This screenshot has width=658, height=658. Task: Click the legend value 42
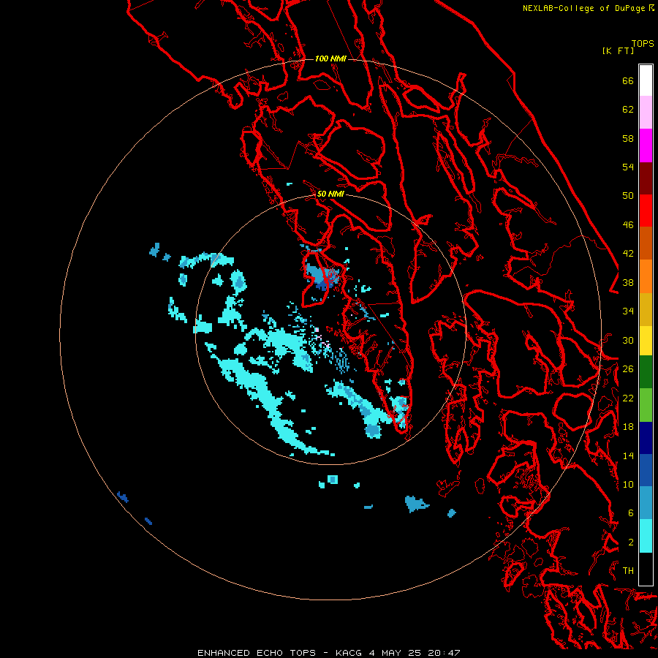coord(628,254)
